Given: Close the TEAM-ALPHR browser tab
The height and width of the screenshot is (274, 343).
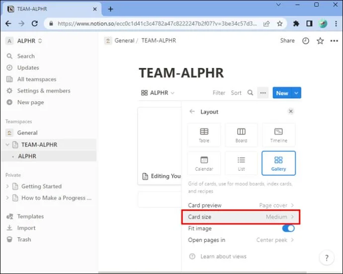Looking at the screenshot, I should [95, 9].
